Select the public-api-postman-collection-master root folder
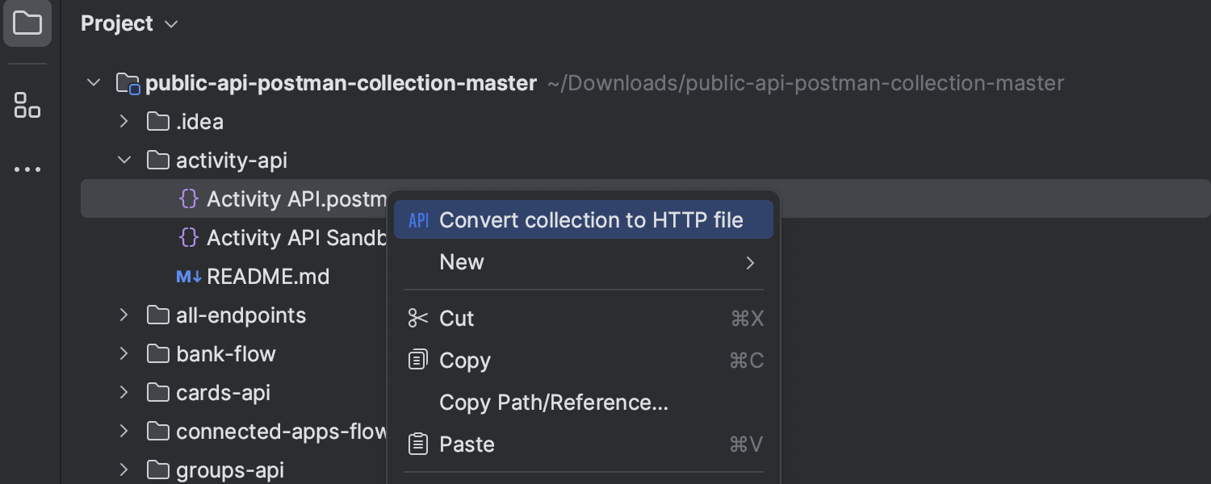Viewport: 1211px width, 484px height. (x=341, y=83)
